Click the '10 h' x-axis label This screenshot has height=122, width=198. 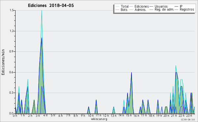(91, 116)
